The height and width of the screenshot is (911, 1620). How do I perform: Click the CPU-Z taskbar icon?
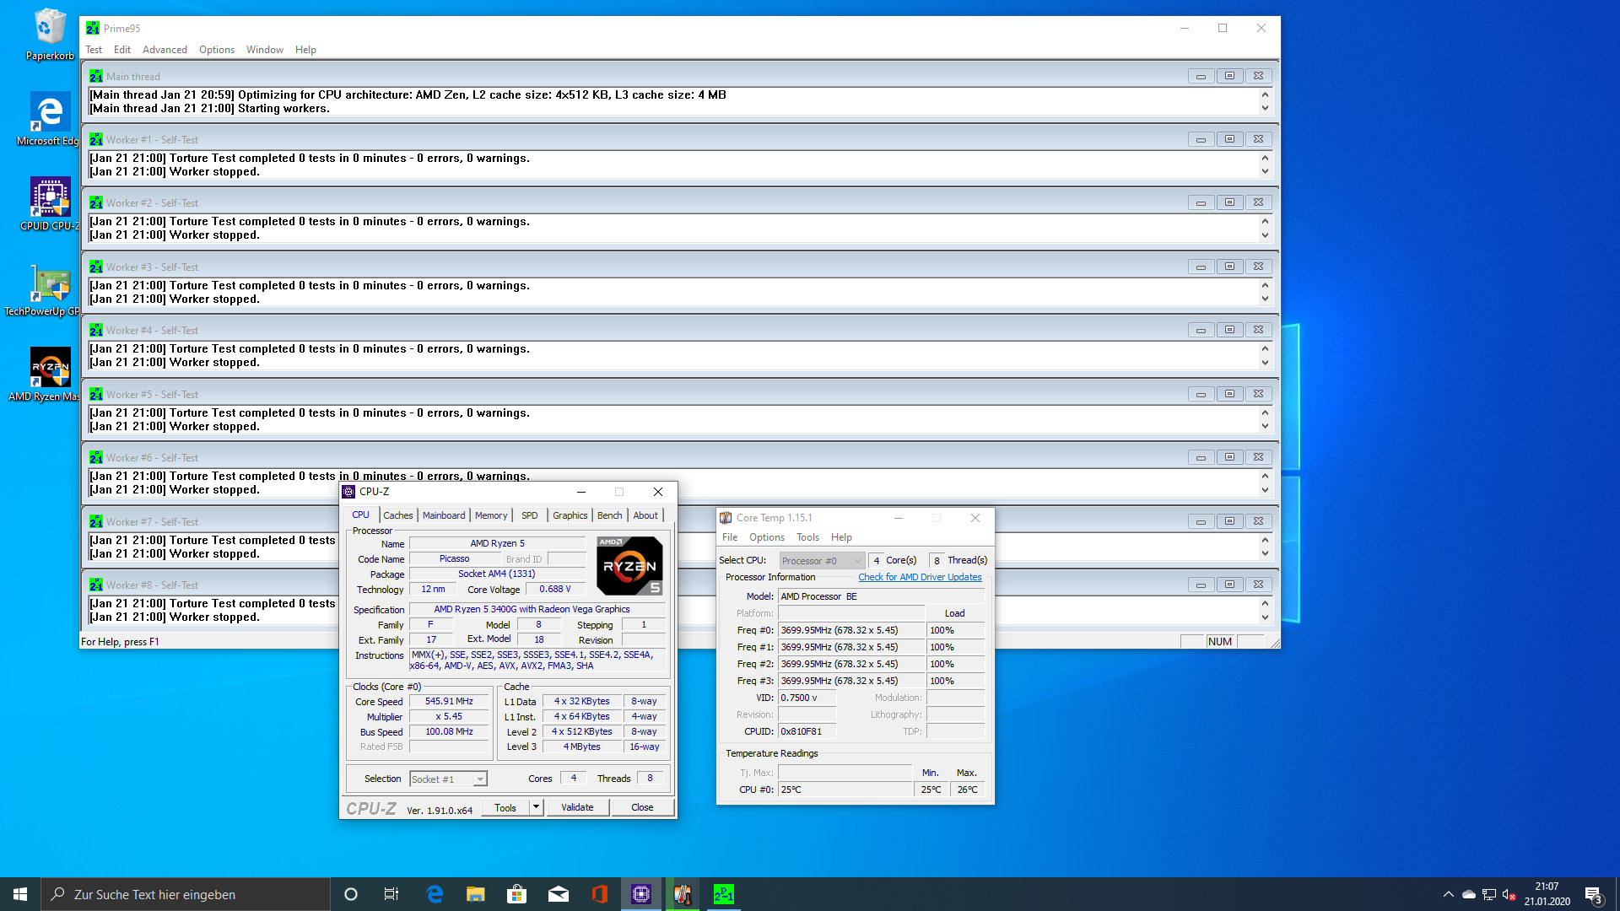click(x=641, y=894)
